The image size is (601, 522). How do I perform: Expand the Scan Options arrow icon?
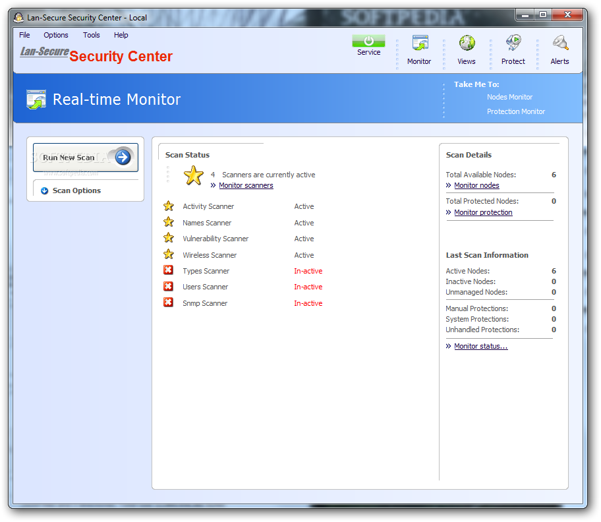44,190
